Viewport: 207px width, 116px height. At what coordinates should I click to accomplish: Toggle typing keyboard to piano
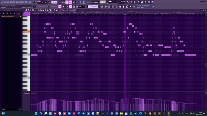click(x=60, y=6)
